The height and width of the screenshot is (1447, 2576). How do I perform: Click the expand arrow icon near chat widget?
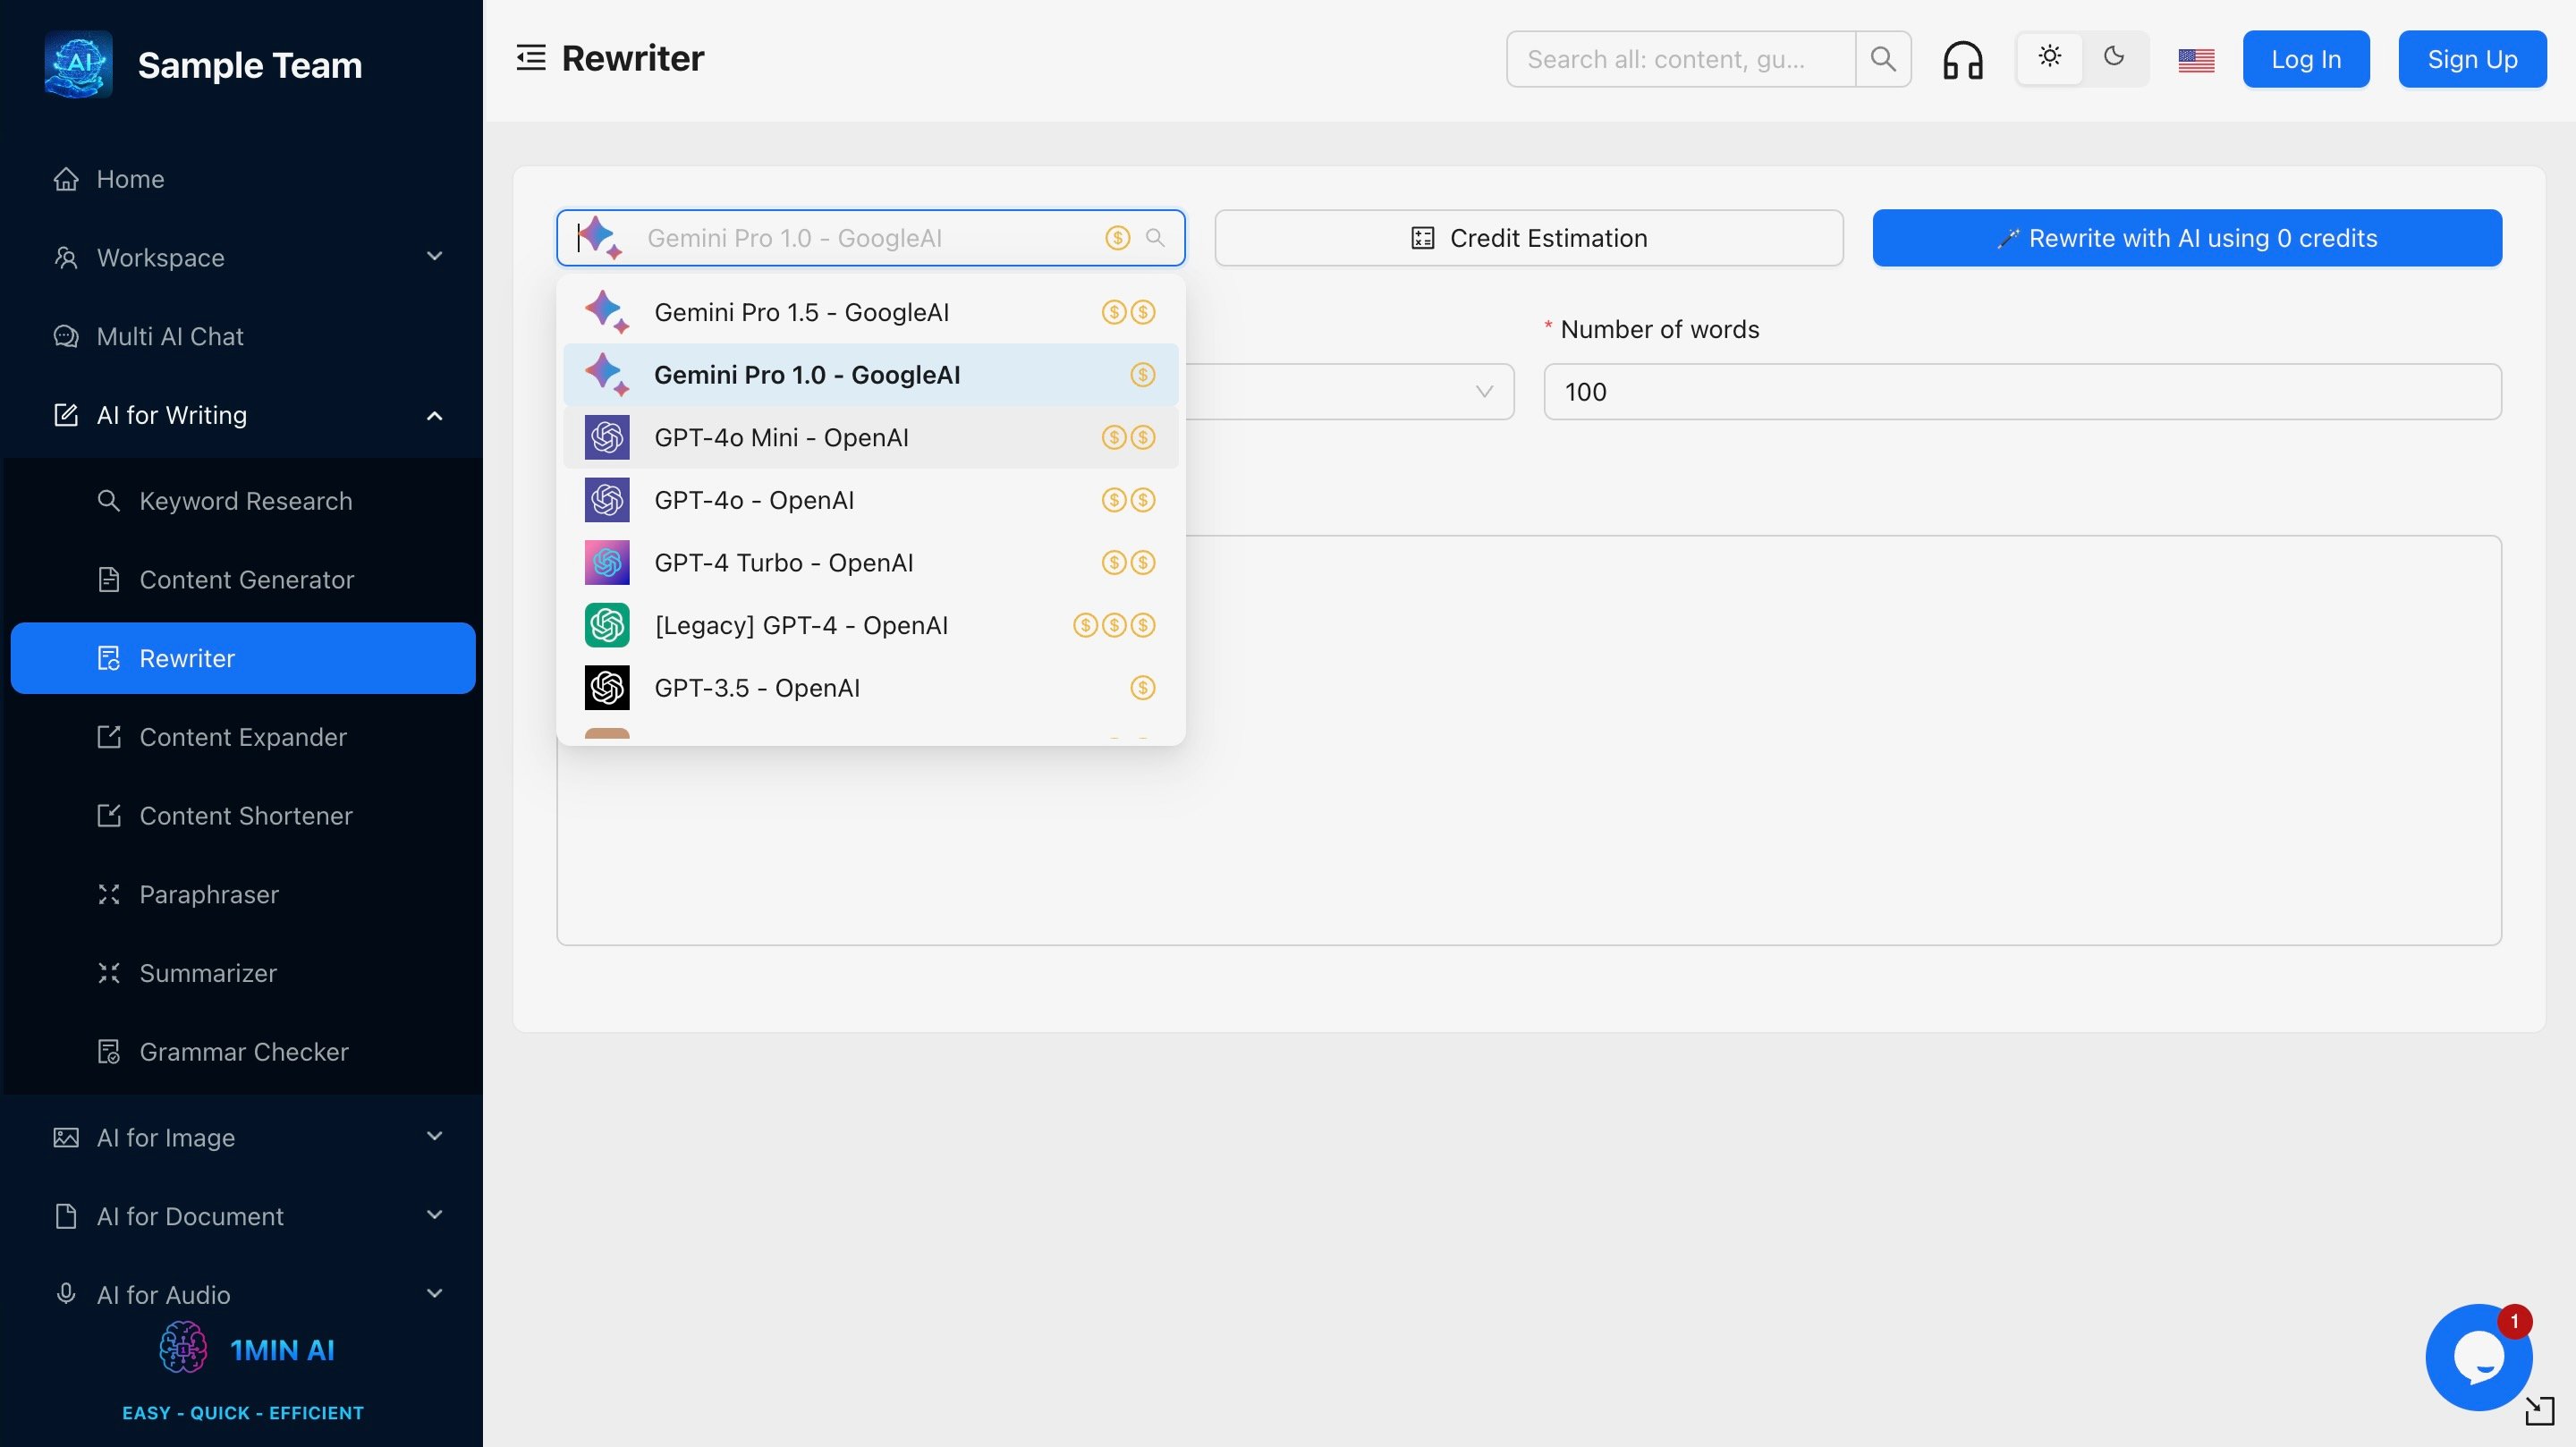point(2539,1411)
